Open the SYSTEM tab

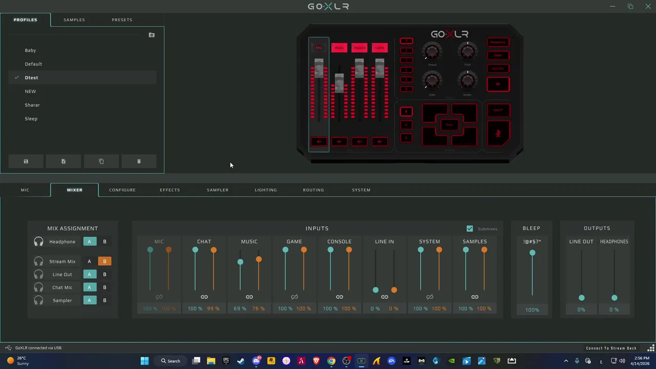[x=361, y=190]
